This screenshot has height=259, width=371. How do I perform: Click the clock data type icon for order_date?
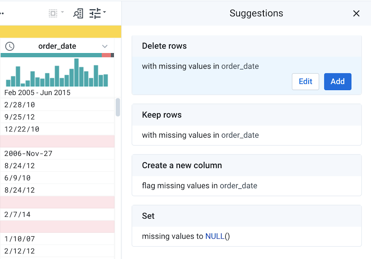10,46
